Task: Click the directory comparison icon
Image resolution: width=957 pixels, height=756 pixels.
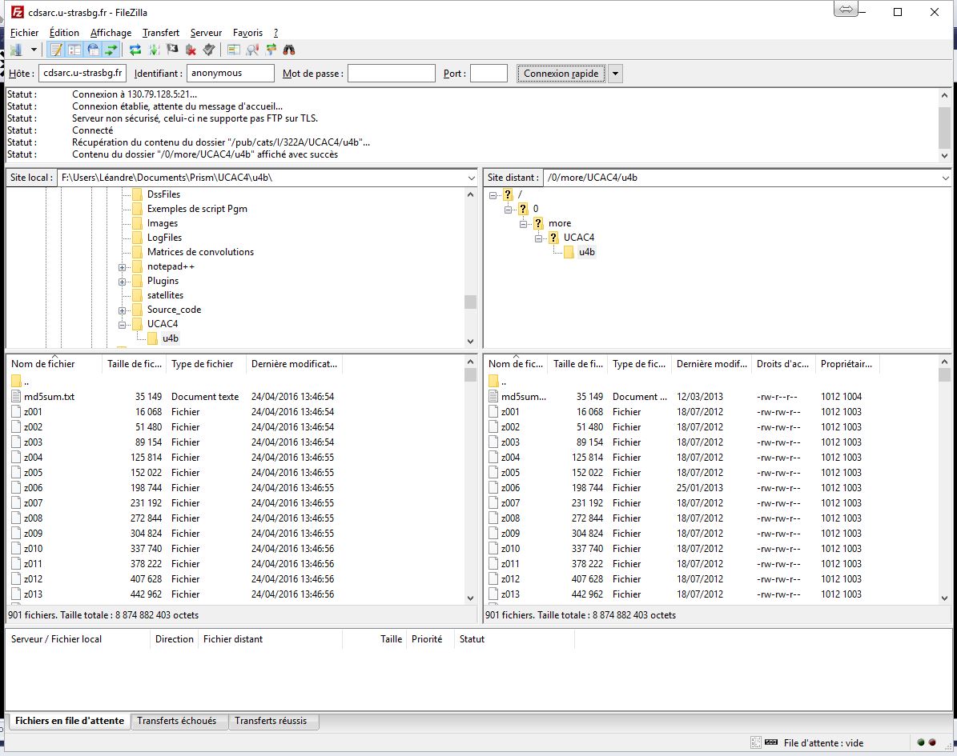Action: (234, 50)
